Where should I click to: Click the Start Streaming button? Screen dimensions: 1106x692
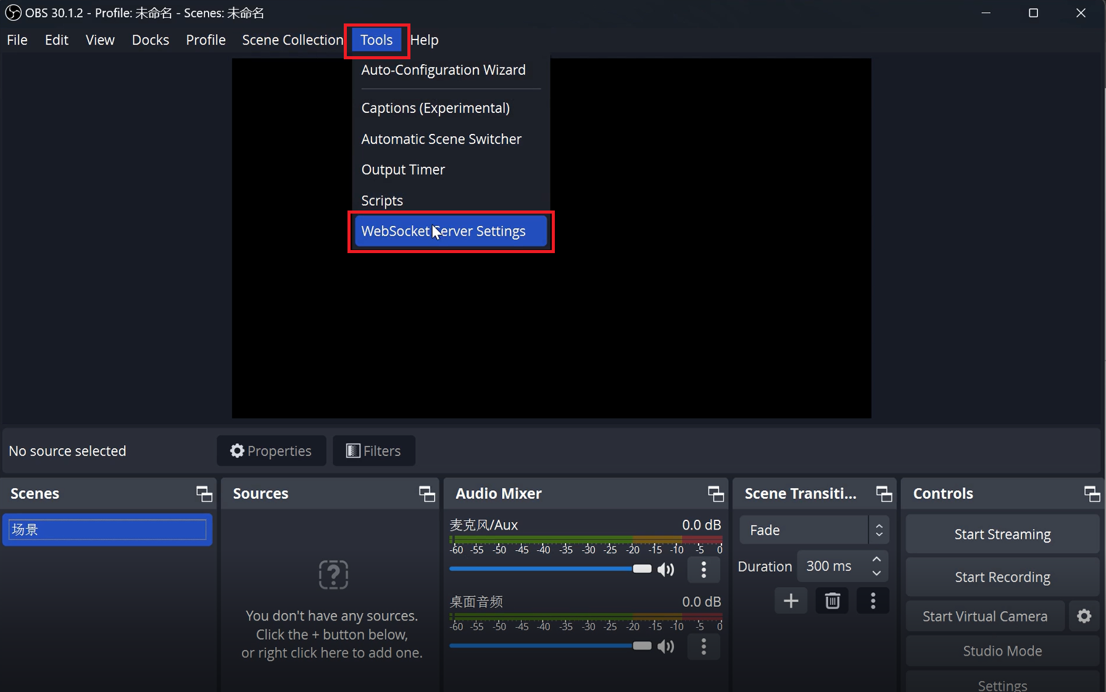1002,534
